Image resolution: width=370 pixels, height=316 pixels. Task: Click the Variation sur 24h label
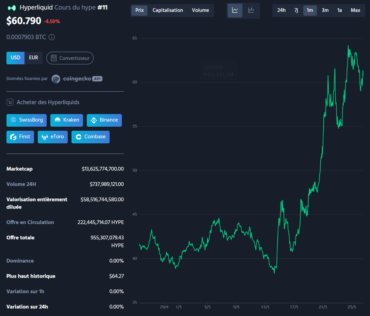pos(27,307)
